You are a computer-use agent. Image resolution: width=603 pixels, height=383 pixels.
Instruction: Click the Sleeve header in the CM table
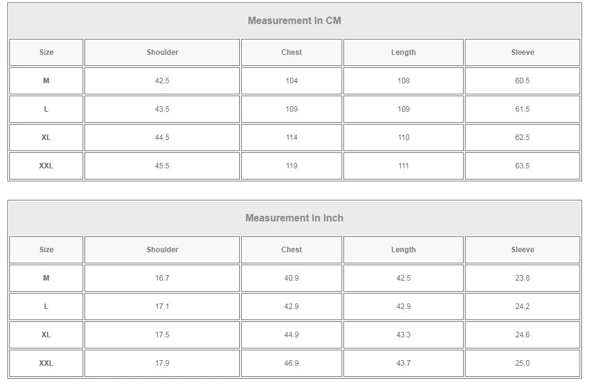click(x=522, y=52)
